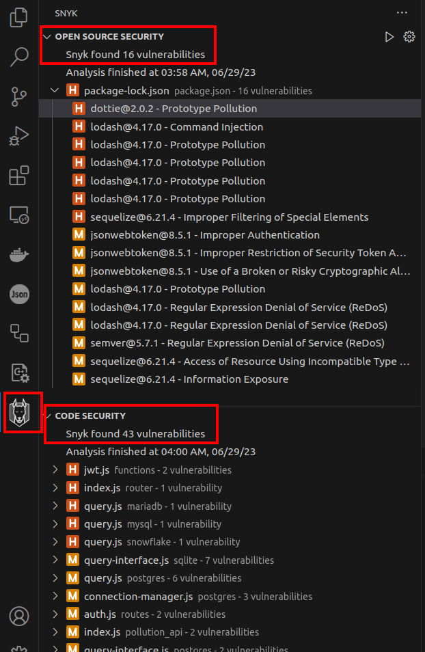Collapse the package-lock.json tree node
Viewport: 425px width, 652px height.
[x=55, y=91]
